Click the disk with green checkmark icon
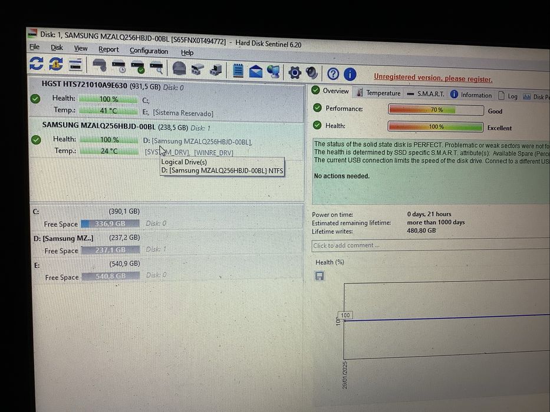The width and height of the screenshot is (550, 412). click(x=137, y=67)
